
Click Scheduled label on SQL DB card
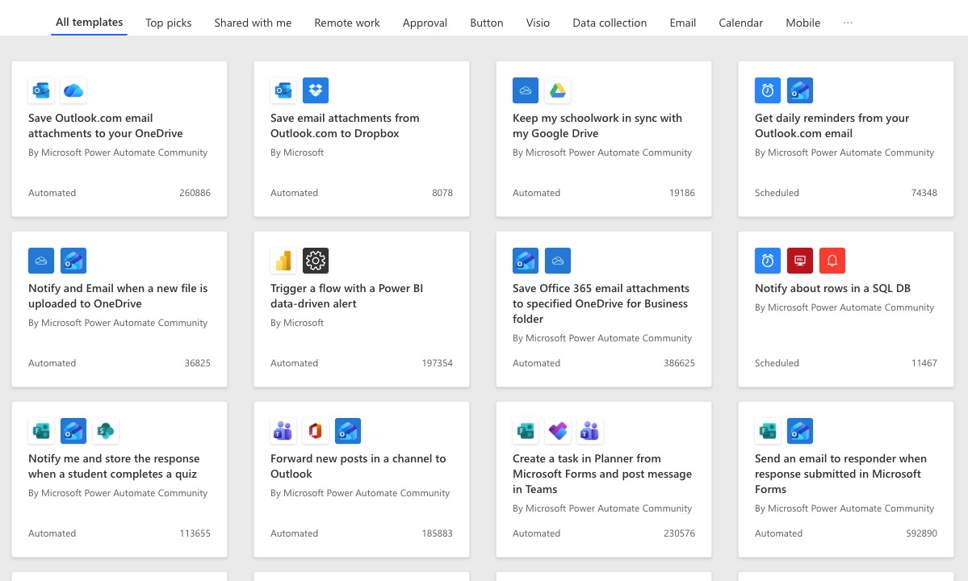[x=777, y=362]
